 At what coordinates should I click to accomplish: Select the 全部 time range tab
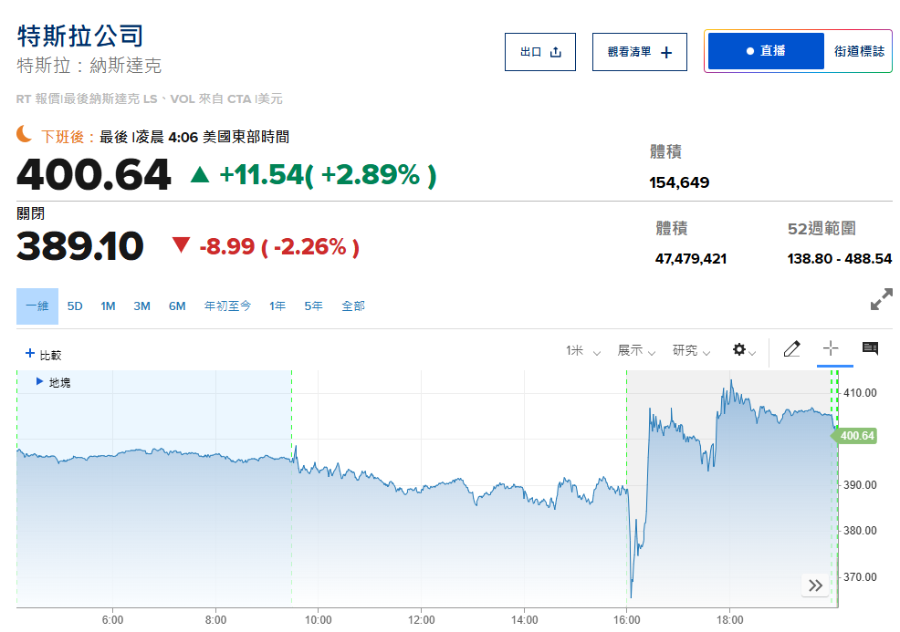coord(353,306)
